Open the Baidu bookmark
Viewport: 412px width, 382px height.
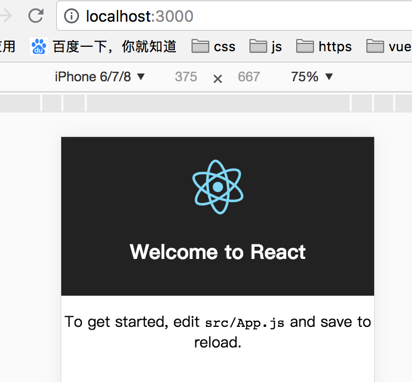[x=103, y=47]
